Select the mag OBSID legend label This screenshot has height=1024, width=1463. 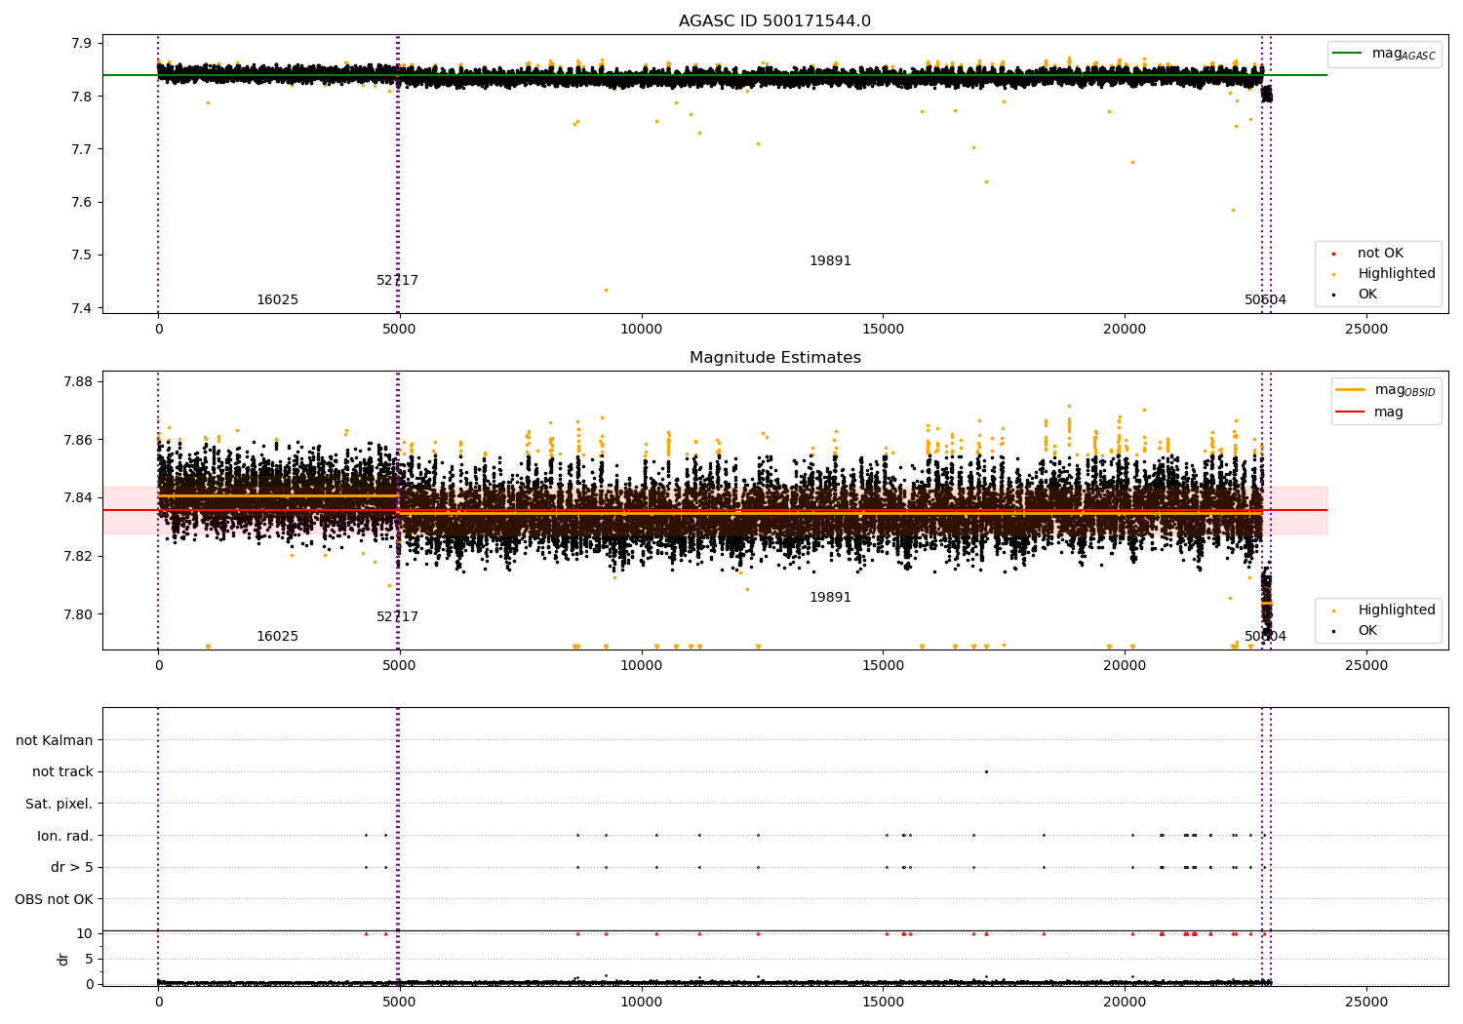tap(1404, 390)
